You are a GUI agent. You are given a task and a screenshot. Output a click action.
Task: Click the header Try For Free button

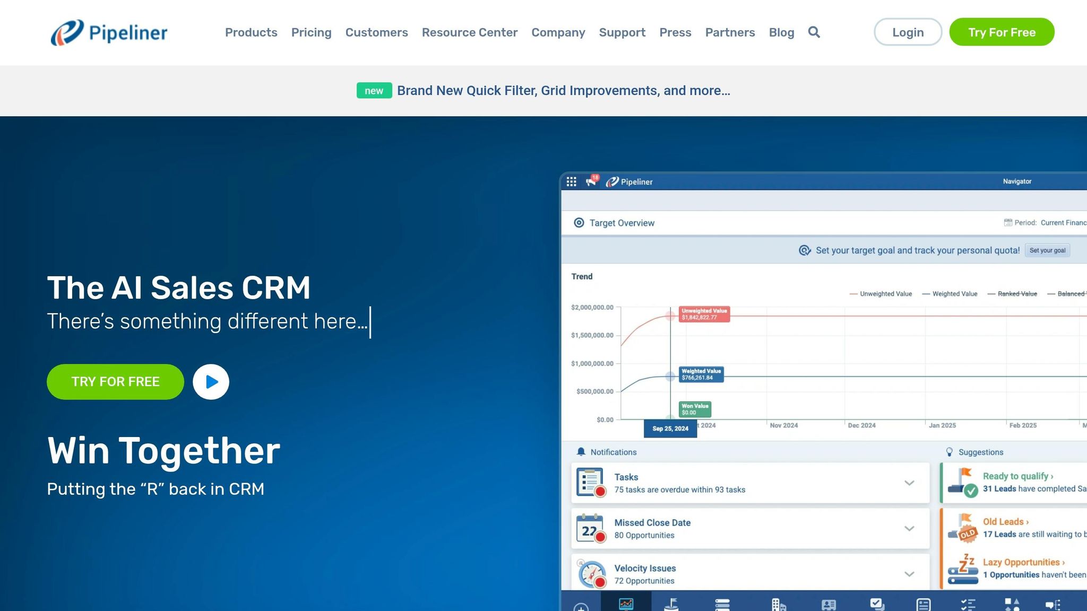[1002, 32]
